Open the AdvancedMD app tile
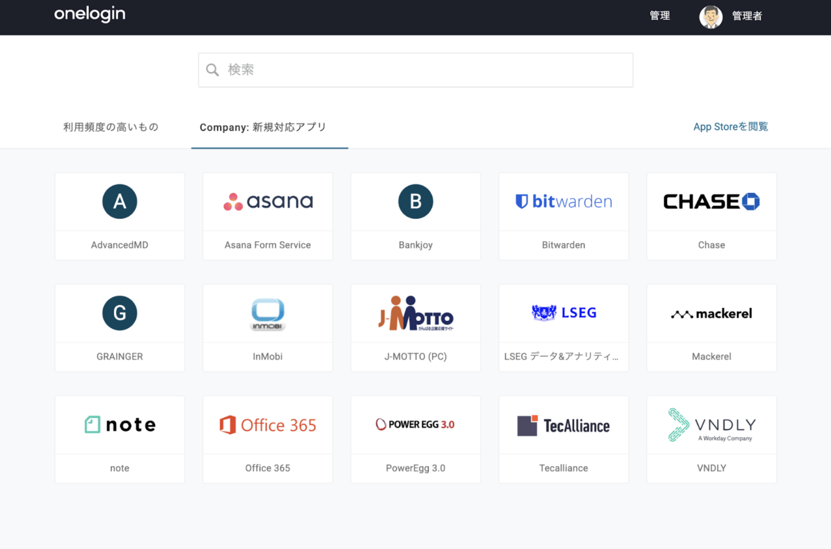 (x=119, y=216)
